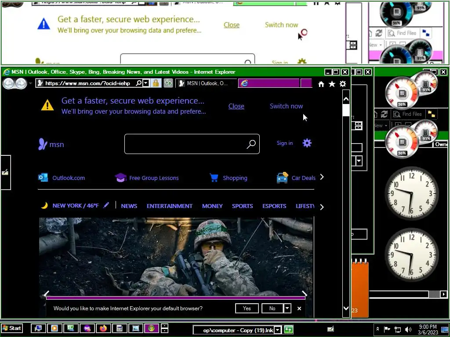Open the SPORTS category
This screenshot has width=450, height=337.
243,206
